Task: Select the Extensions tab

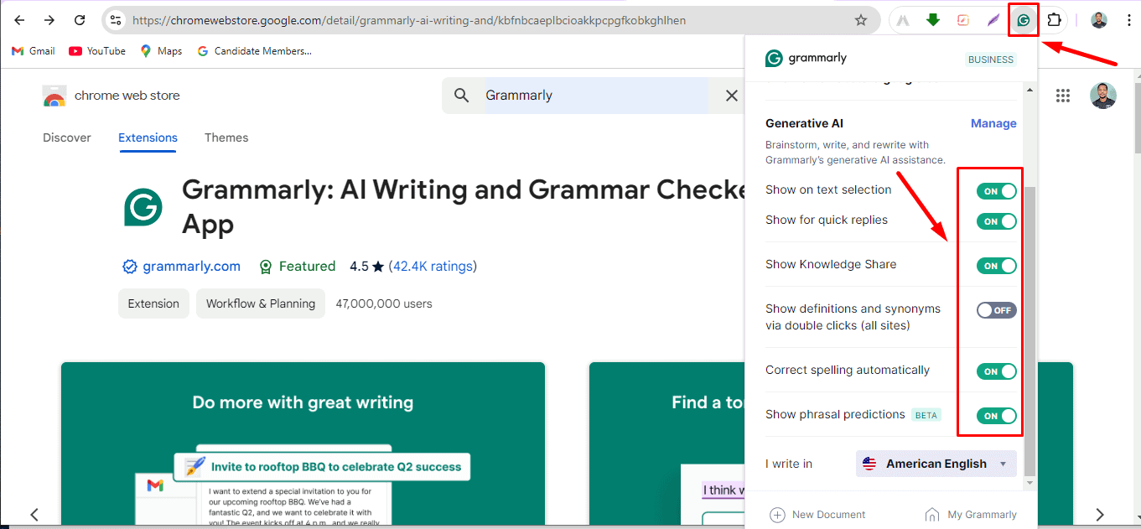Action: click(148, 137)
